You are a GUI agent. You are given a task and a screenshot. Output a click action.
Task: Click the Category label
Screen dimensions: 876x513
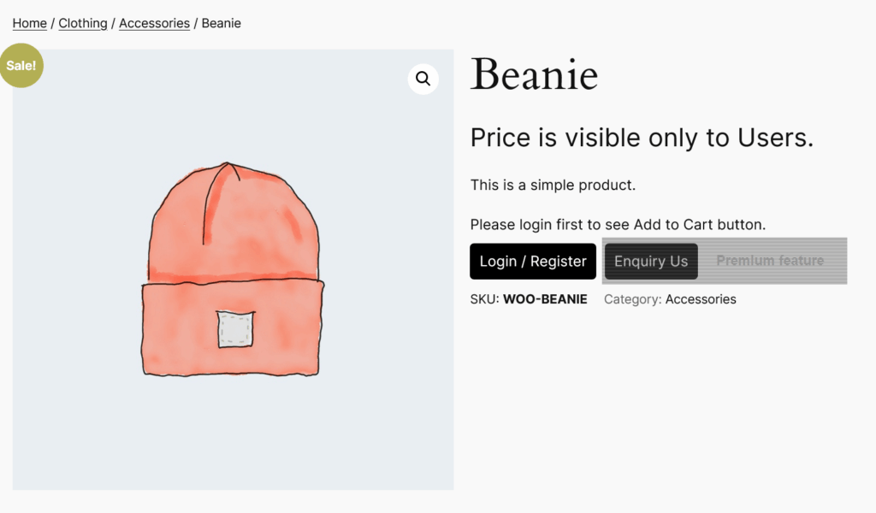click(632, 299)
